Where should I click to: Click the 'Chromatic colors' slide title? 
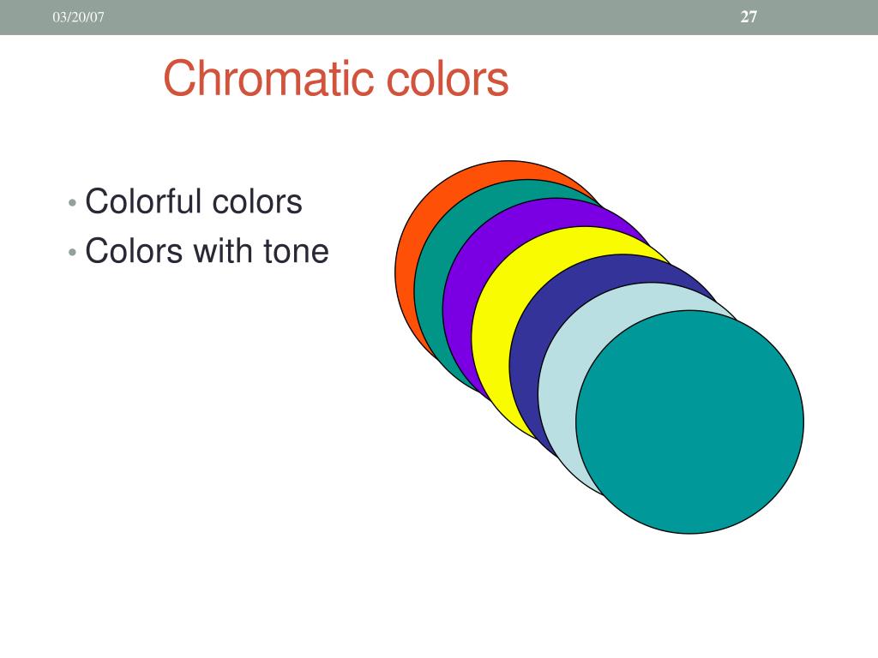click(x=336, y=78)
